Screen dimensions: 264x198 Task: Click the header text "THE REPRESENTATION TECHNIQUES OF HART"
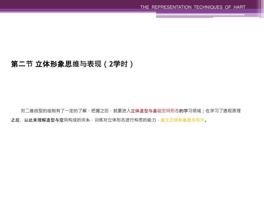point(193,7)
